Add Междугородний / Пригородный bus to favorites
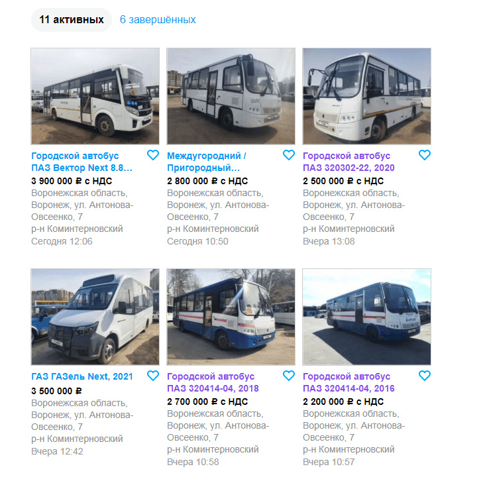 click(289, 155)
